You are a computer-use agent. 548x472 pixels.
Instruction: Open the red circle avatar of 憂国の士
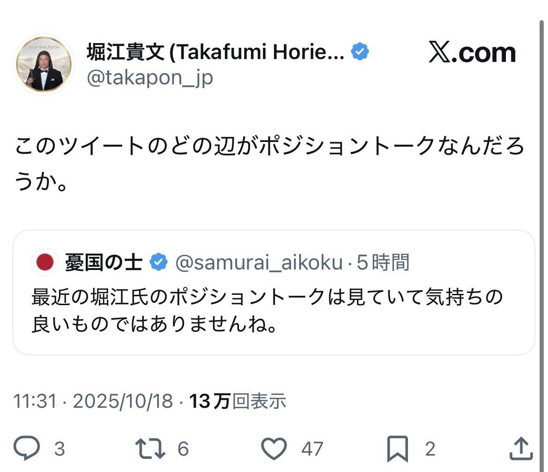click(45, 262)
